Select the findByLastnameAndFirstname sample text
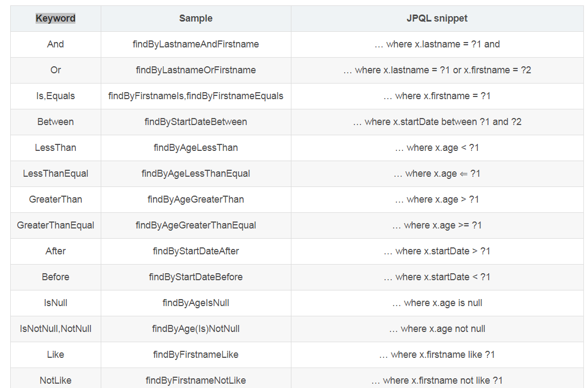The image size is (585, 388). [x=196, y=44]
